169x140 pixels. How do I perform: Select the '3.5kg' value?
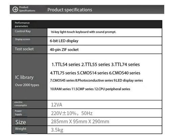pos(57,130)
